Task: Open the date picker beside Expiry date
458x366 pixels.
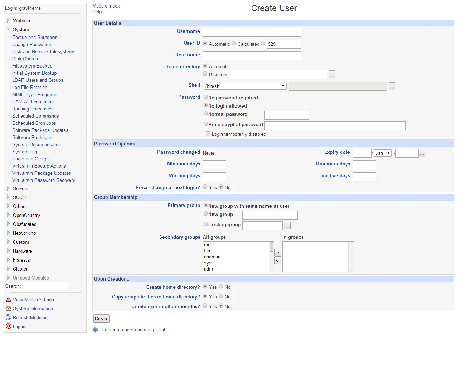Action: [422, 153]
